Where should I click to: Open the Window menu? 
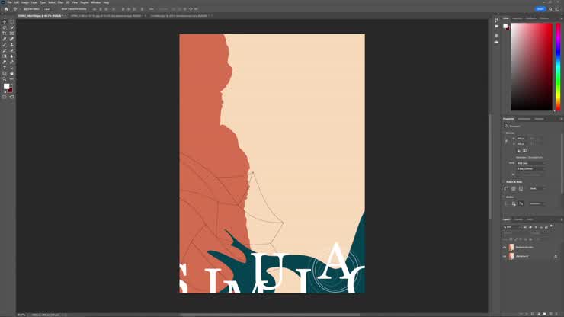96,2
